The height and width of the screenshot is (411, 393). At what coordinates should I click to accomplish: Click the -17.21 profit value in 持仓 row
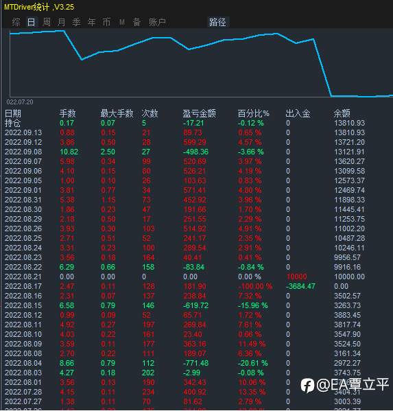[193, 124]
